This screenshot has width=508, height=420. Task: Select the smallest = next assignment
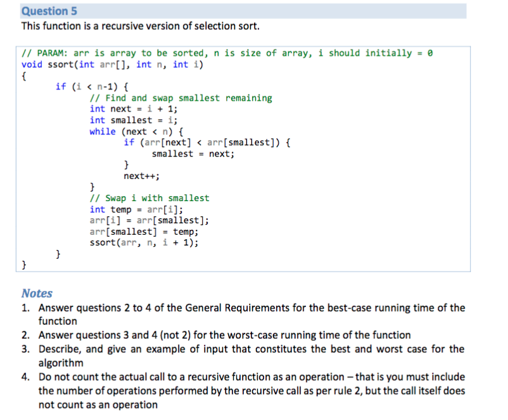click(x=187, y=154)
